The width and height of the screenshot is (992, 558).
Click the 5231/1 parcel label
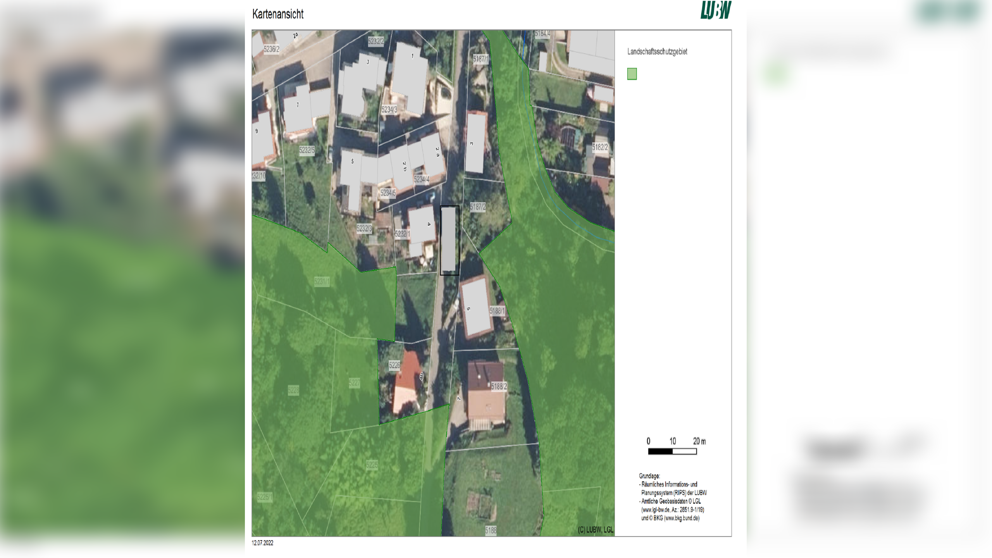click(x=322, y=282)
